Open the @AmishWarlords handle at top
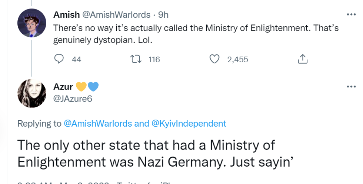 (116, 15)
